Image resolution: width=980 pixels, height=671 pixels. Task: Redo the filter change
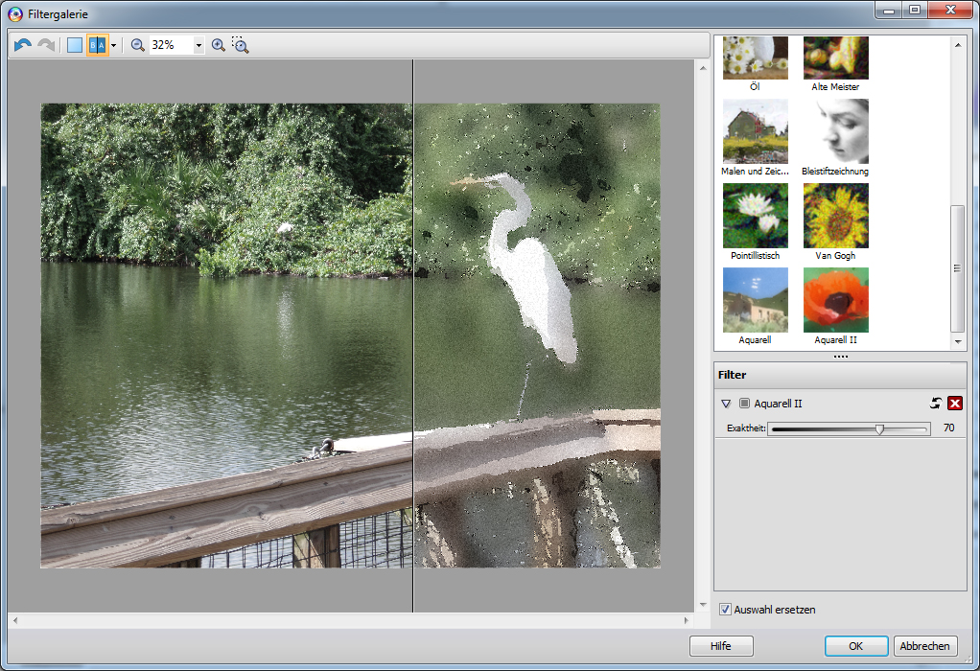46,45
